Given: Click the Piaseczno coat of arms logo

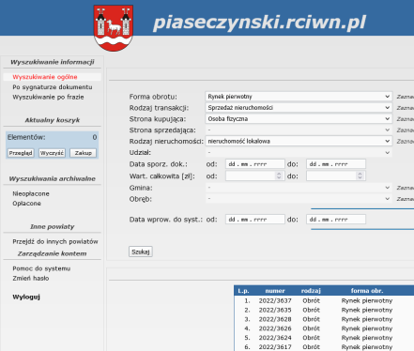Looking at the screenshot, I should click(x=114, y=28).
